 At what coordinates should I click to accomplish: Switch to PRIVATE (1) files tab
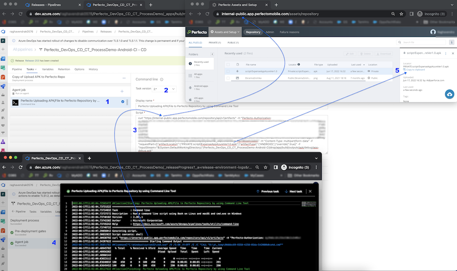click(215, 42)
